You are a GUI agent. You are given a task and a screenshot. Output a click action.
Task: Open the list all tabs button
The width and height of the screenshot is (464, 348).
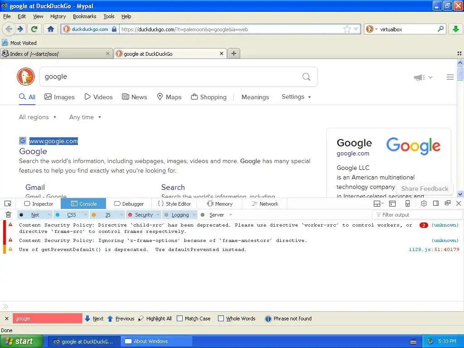pos(459,53)
